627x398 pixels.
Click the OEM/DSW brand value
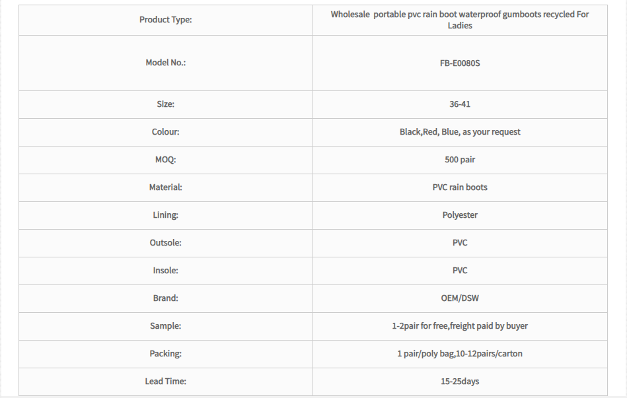pyautogui.click(x=459, y=298)
